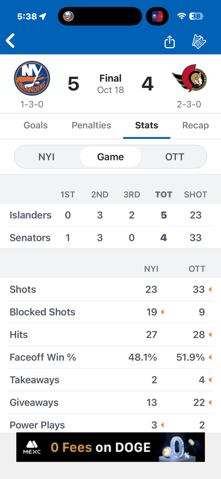
Task: Tap the back arrow icon
Action: (x=10, y=41)
